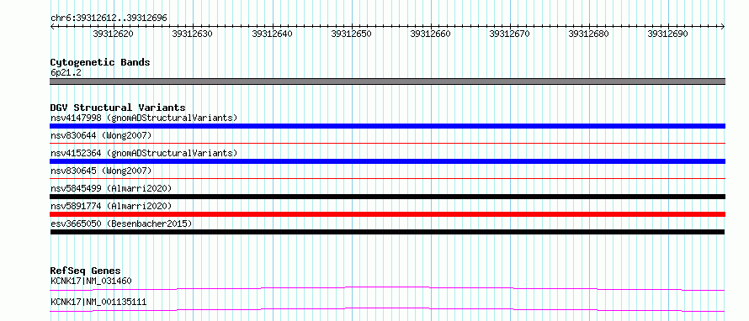Click the thin red line of nsv830645
This screenshot has width=749, height=321.
[387, 178]
